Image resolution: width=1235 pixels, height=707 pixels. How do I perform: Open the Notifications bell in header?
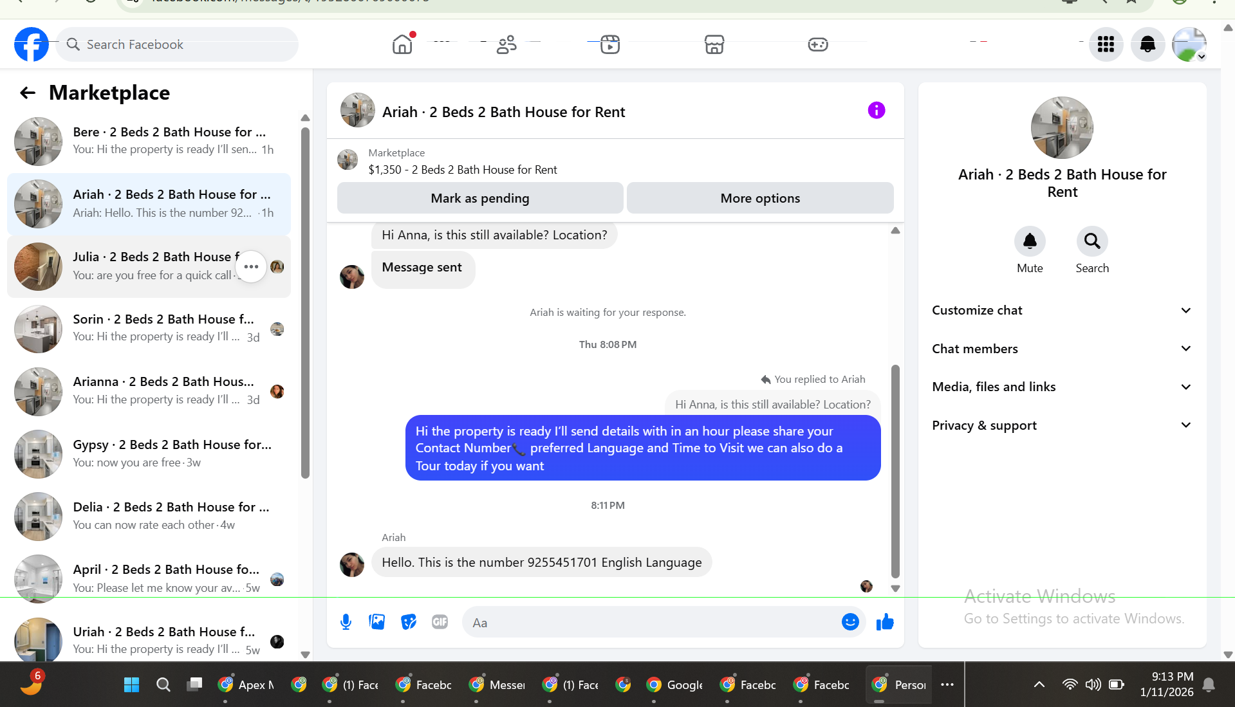(x=1147, y=44)
